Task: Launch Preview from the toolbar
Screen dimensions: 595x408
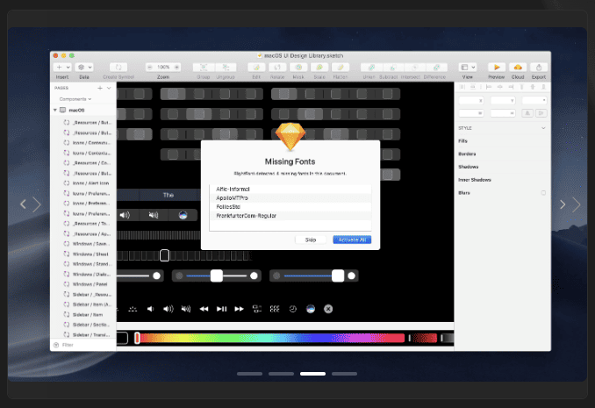Action: (497, 68)
